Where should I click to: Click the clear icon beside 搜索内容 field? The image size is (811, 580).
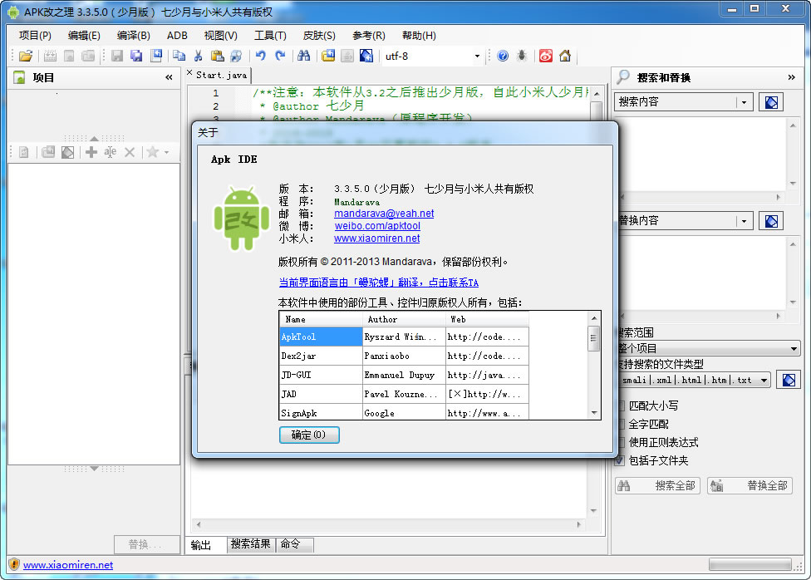pos(770,102)
